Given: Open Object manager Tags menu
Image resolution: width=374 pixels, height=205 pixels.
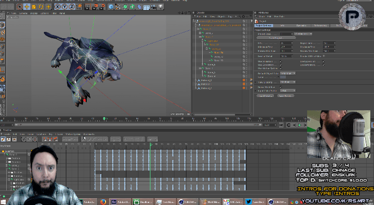Looking at the screenshot, I should [230, 17].
